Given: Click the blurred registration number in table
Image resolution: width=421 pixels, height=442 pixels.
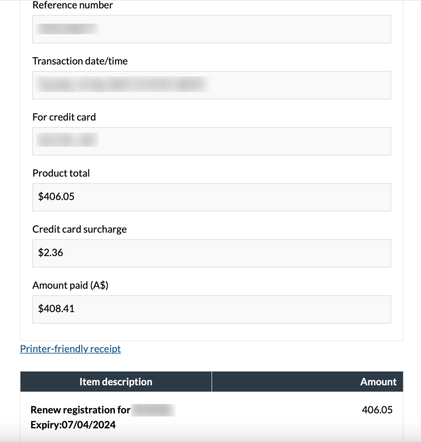Looking at the screenshot, I should [x=154, y=410].
